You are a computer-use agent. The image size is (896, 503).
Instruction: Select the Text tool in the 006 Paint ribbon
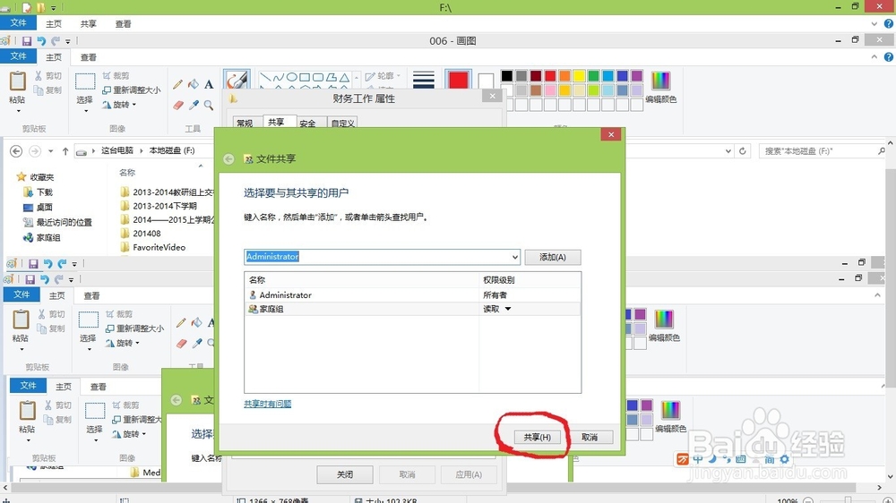[x=209, y=84]
